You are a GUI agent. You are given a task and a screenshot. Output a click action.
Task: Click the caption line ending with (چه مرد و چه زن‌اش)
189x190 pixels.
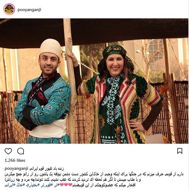coord(73,180)
